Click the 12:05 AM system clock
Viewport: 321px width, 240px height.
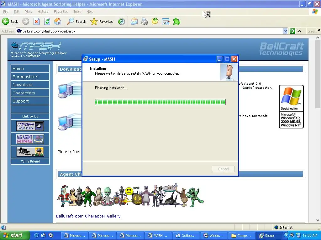[x=310, y=235]
